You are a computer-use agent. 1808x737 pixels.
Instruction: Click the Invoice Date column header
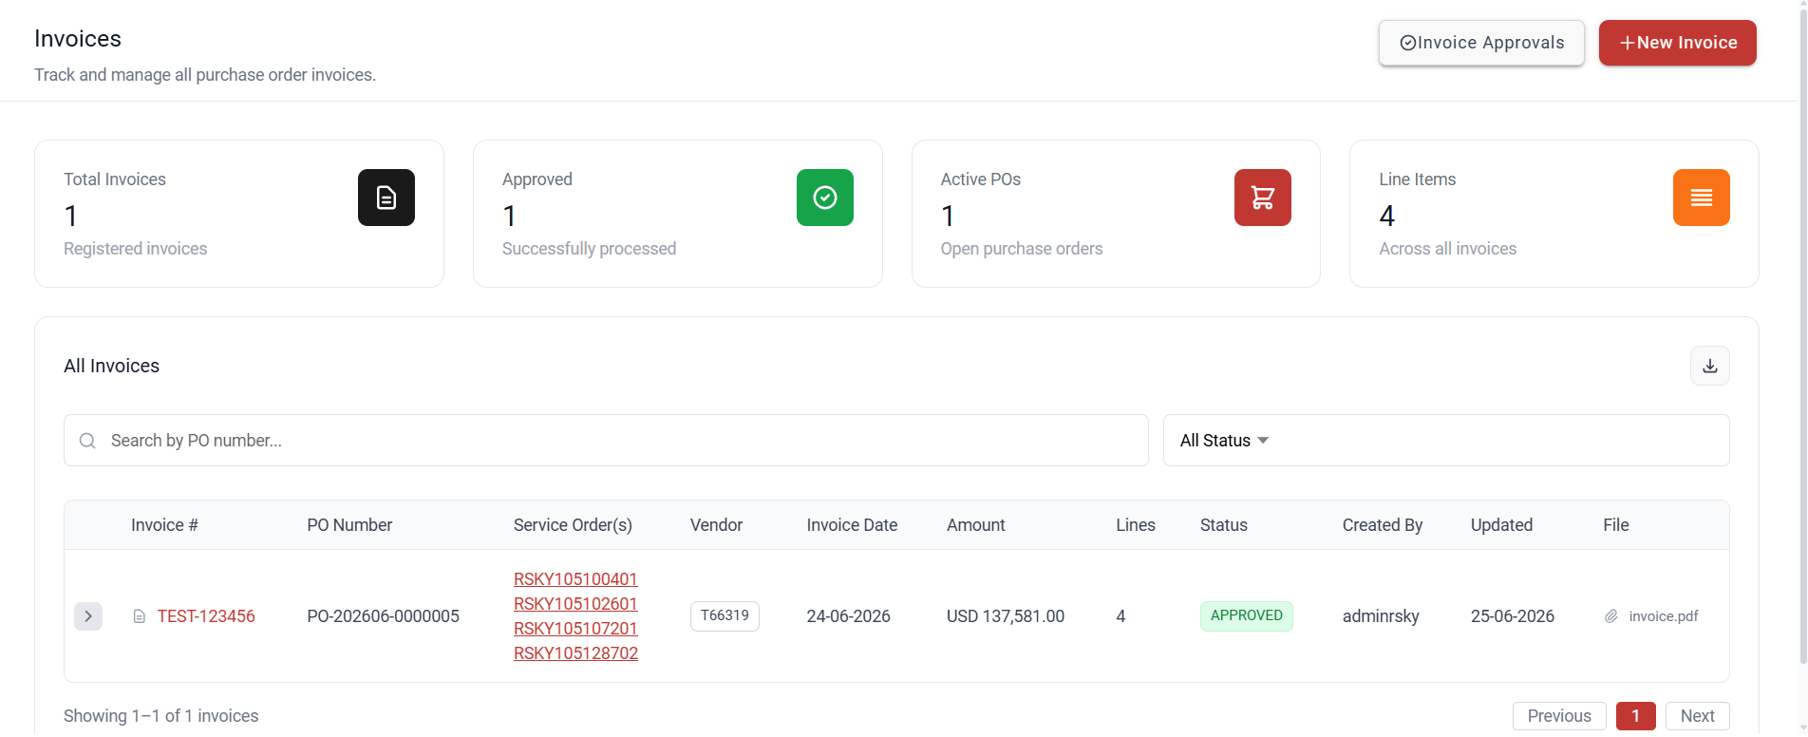[x=852, y=525]
